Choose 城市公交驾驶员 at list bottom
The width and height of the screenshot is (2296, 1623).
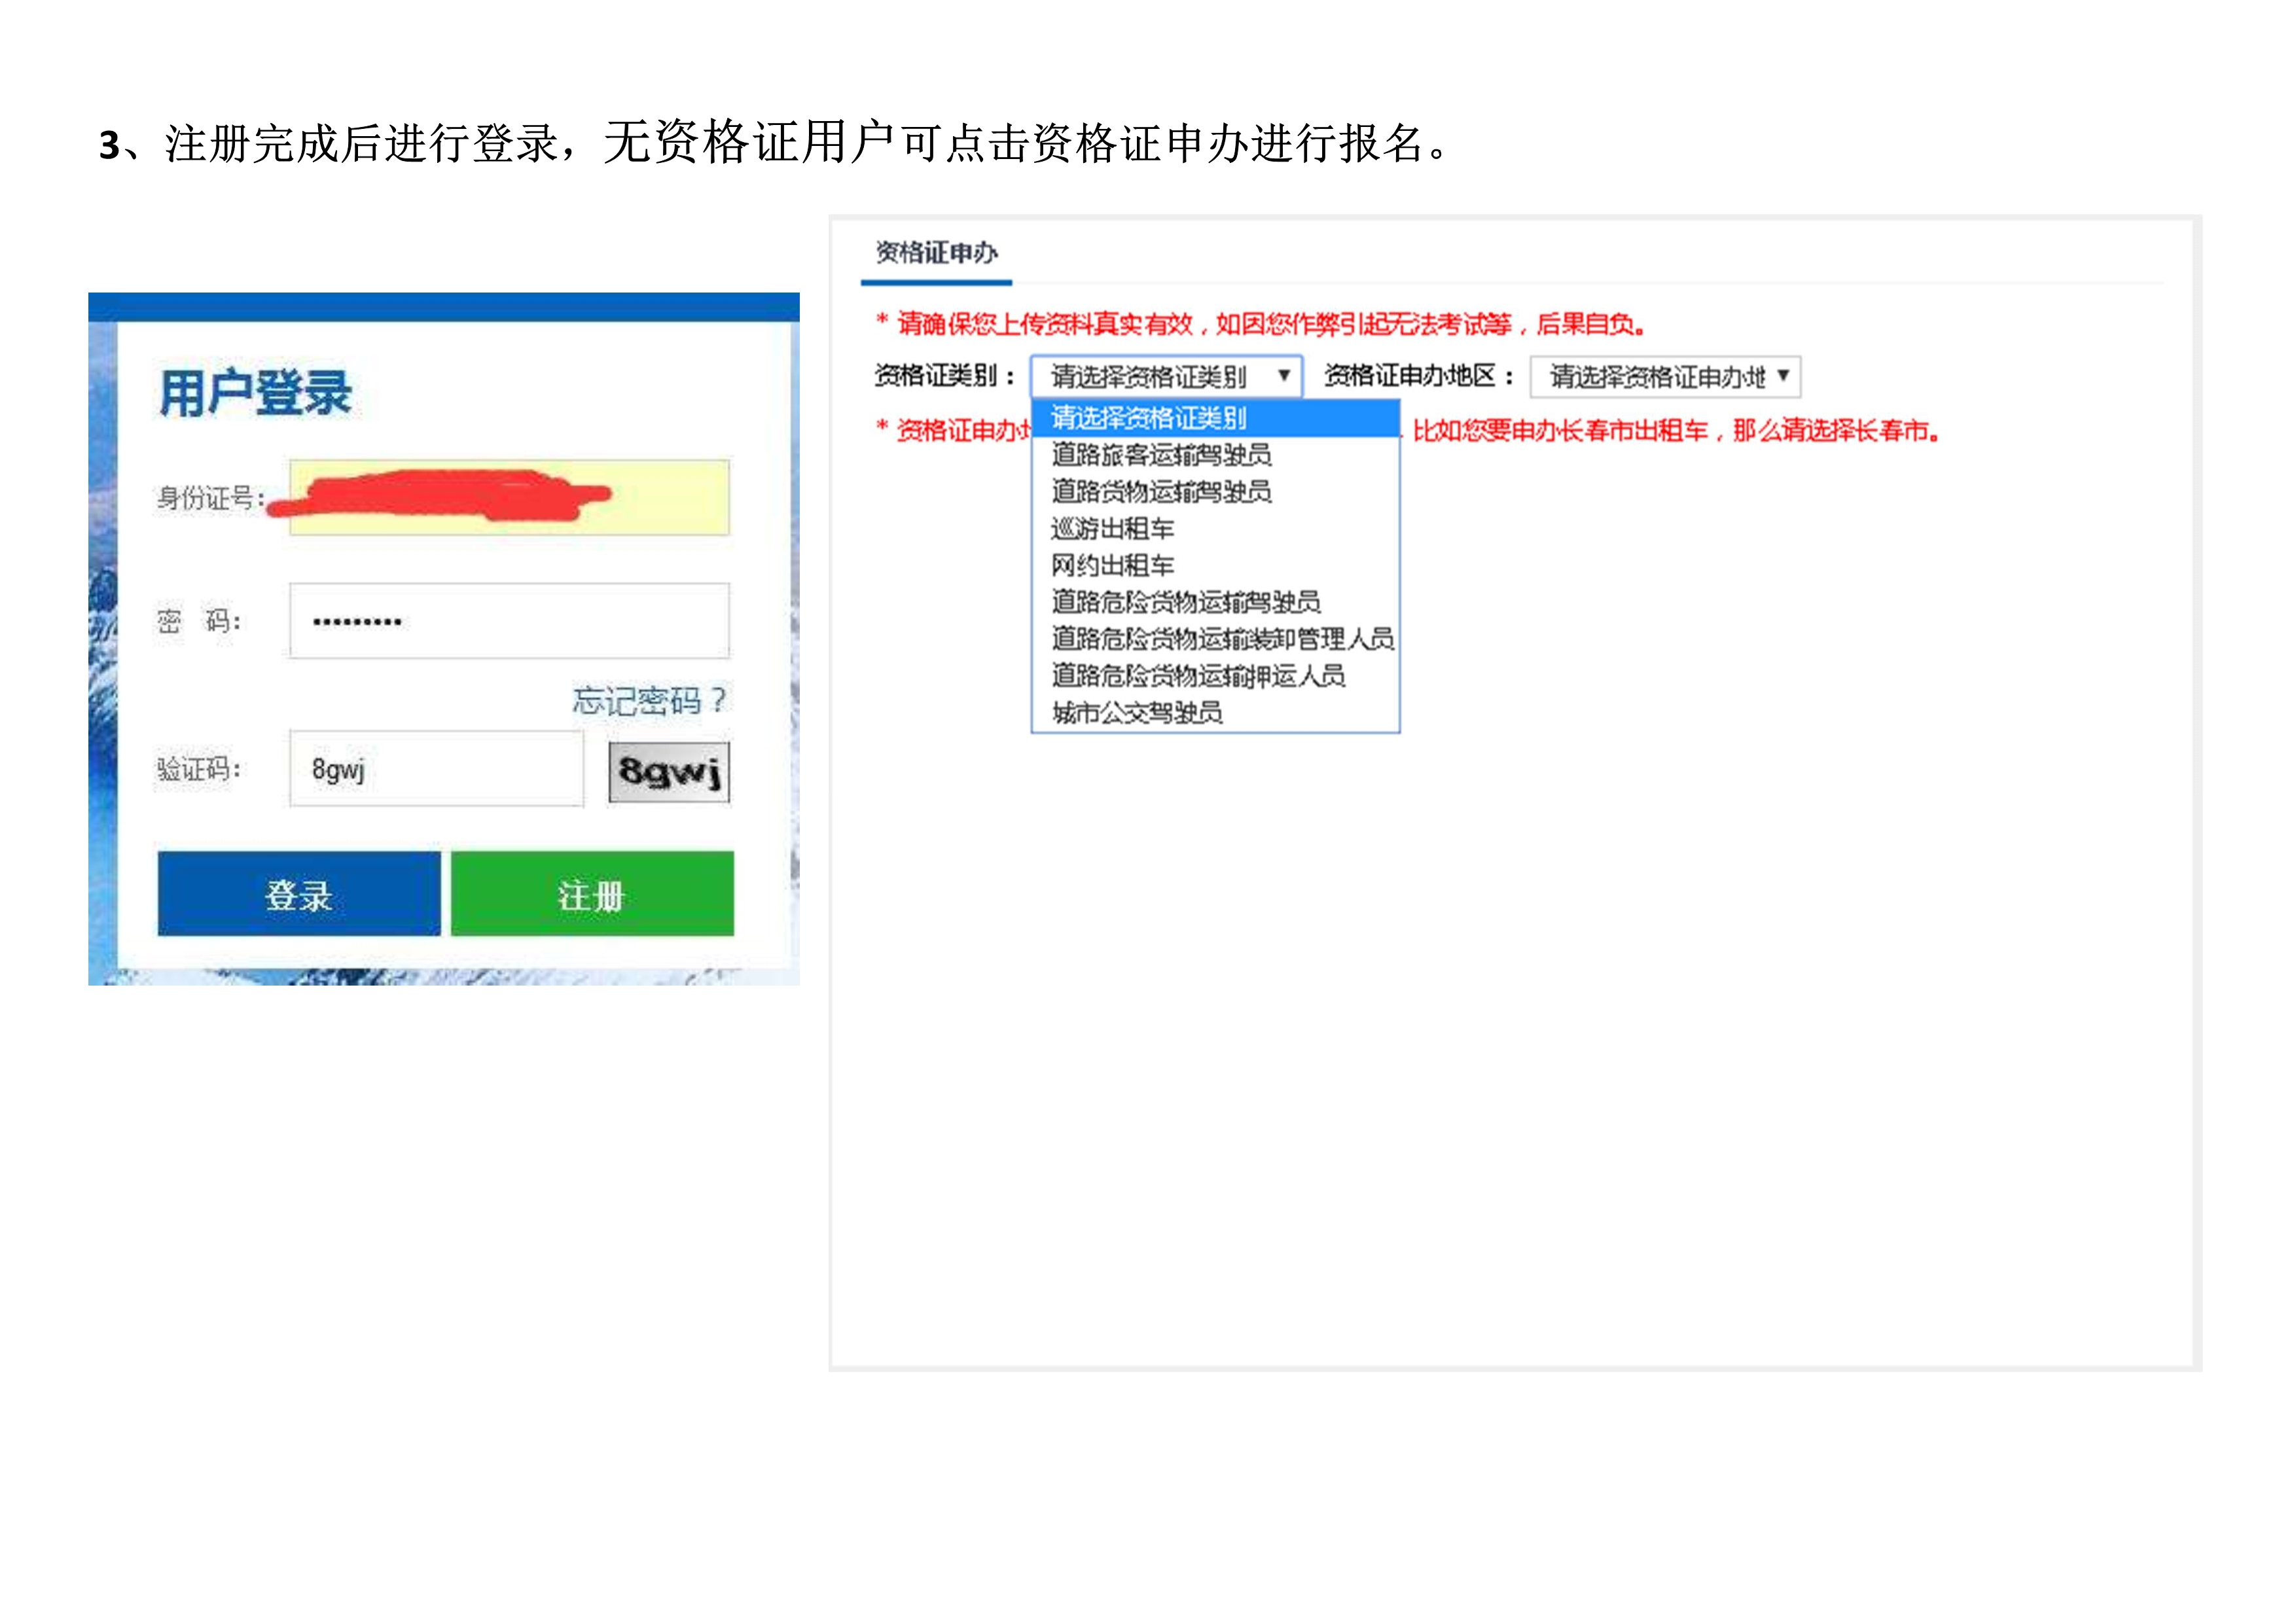coord(1137,713)
